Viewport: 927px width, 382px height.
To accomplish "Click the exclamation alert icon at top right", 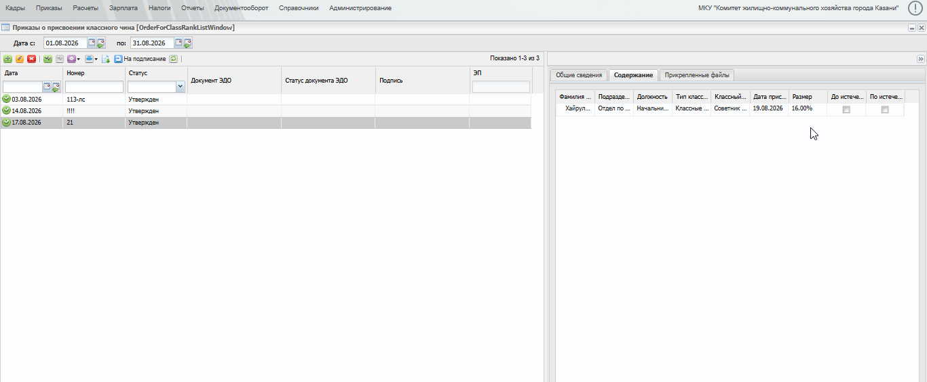I will (x=915, y=8).
